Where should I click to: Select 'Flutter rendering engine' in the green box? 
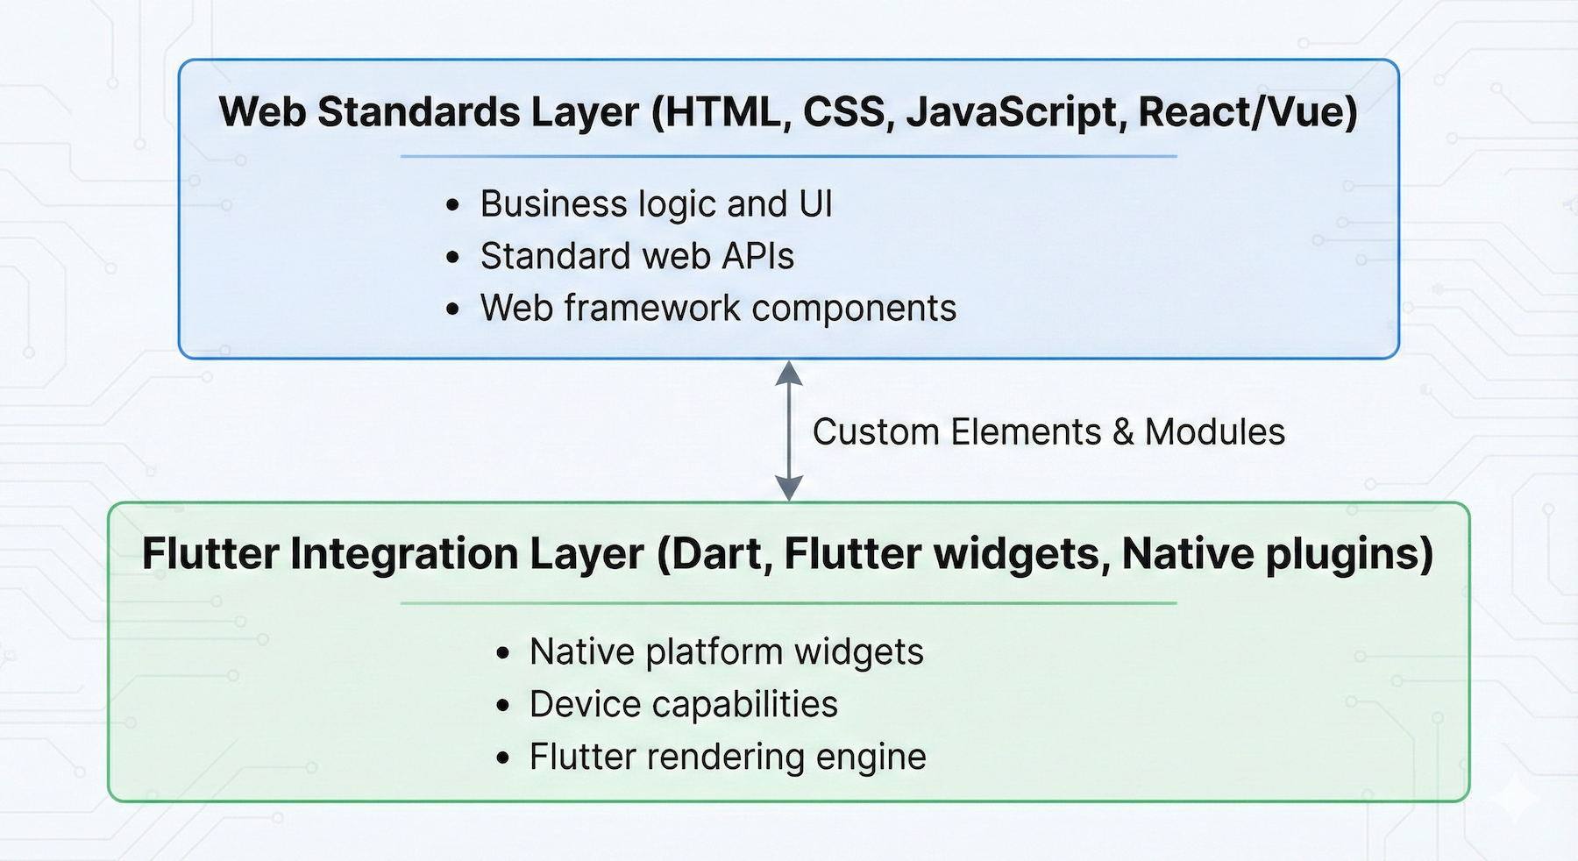[x=727, y=756]
